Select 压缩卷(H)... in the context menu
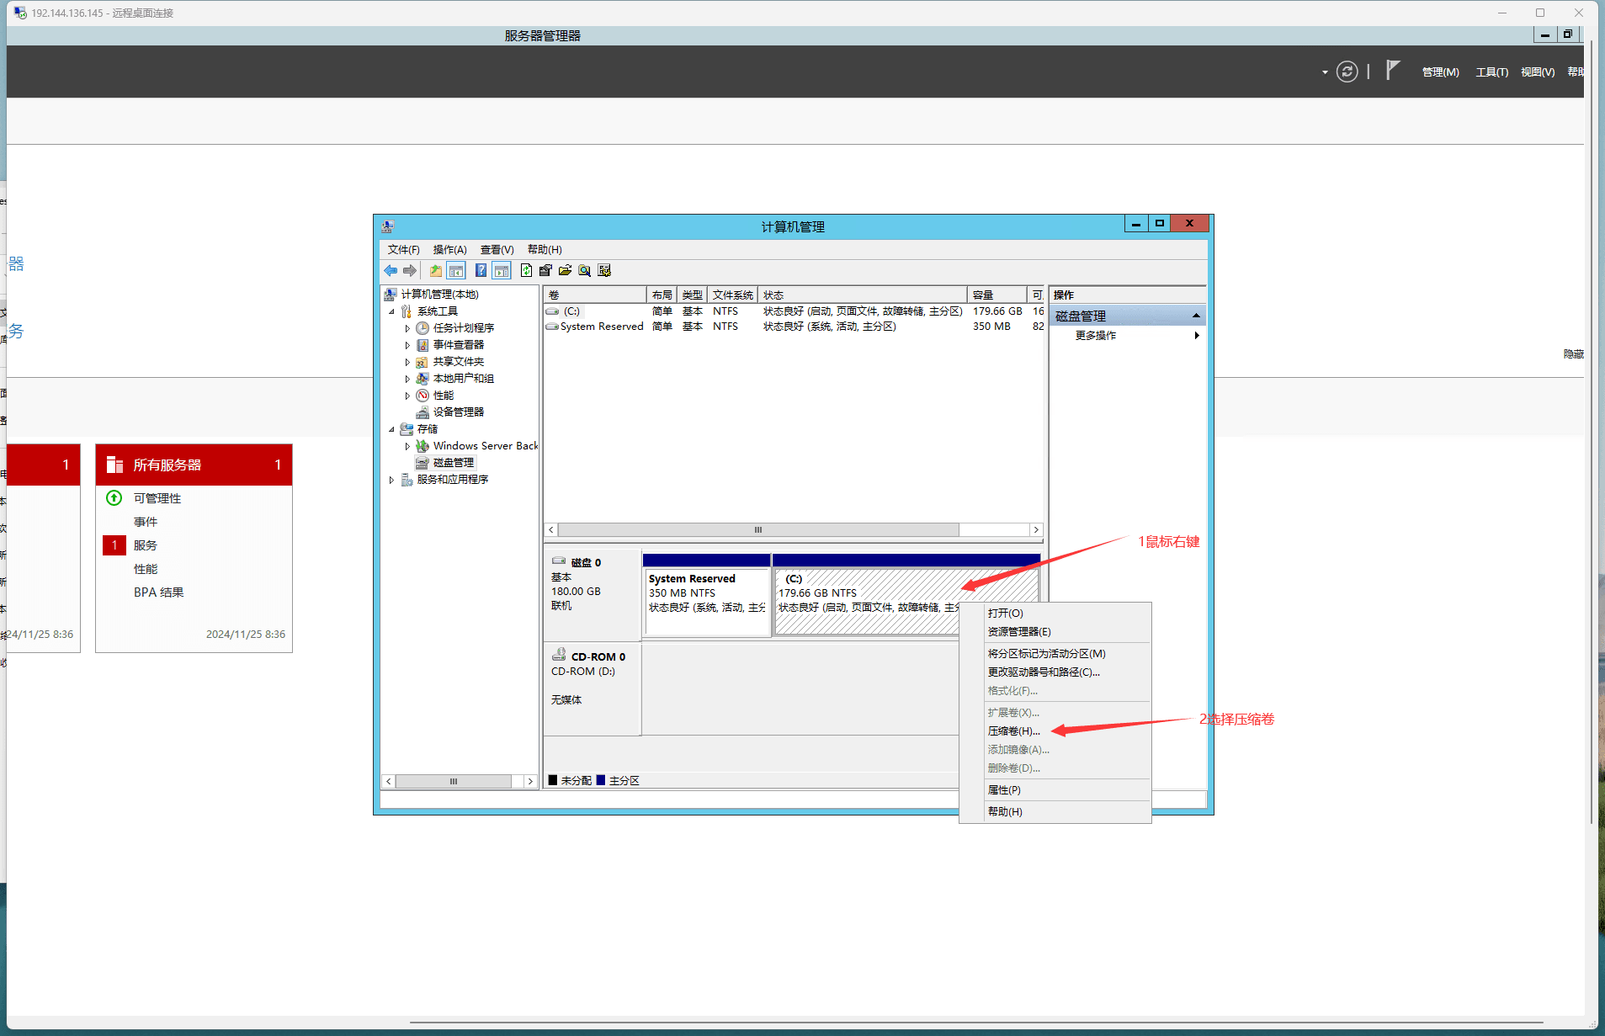 click(1013, 731)
